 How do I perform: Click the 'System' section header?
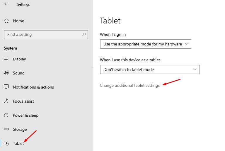(10, 48)
